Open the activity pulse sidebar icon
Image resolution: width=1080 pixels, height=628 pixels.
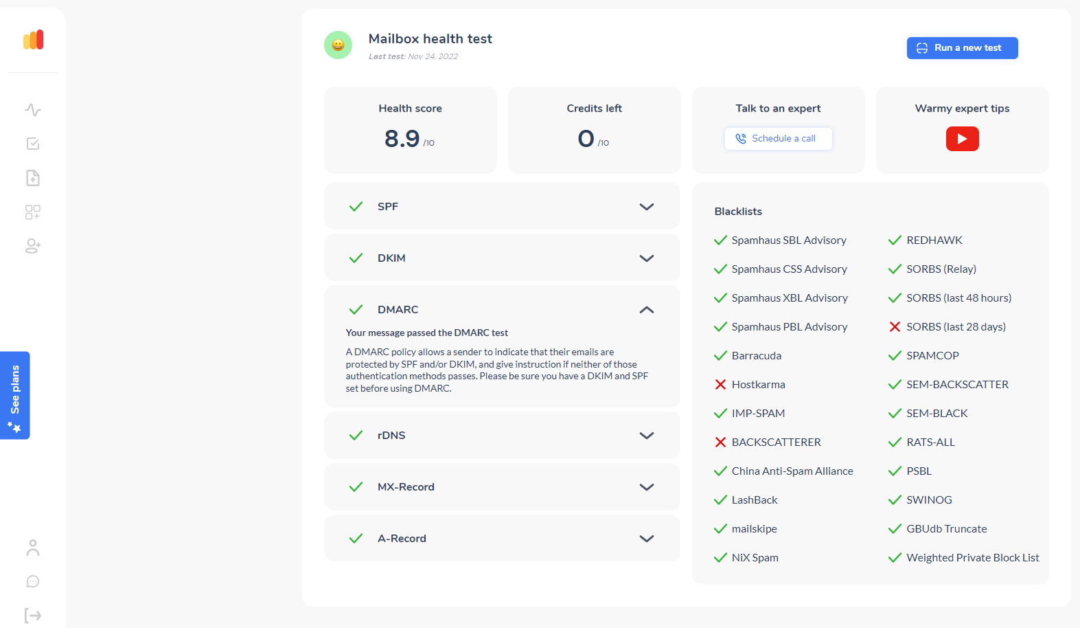click(33, 110)
